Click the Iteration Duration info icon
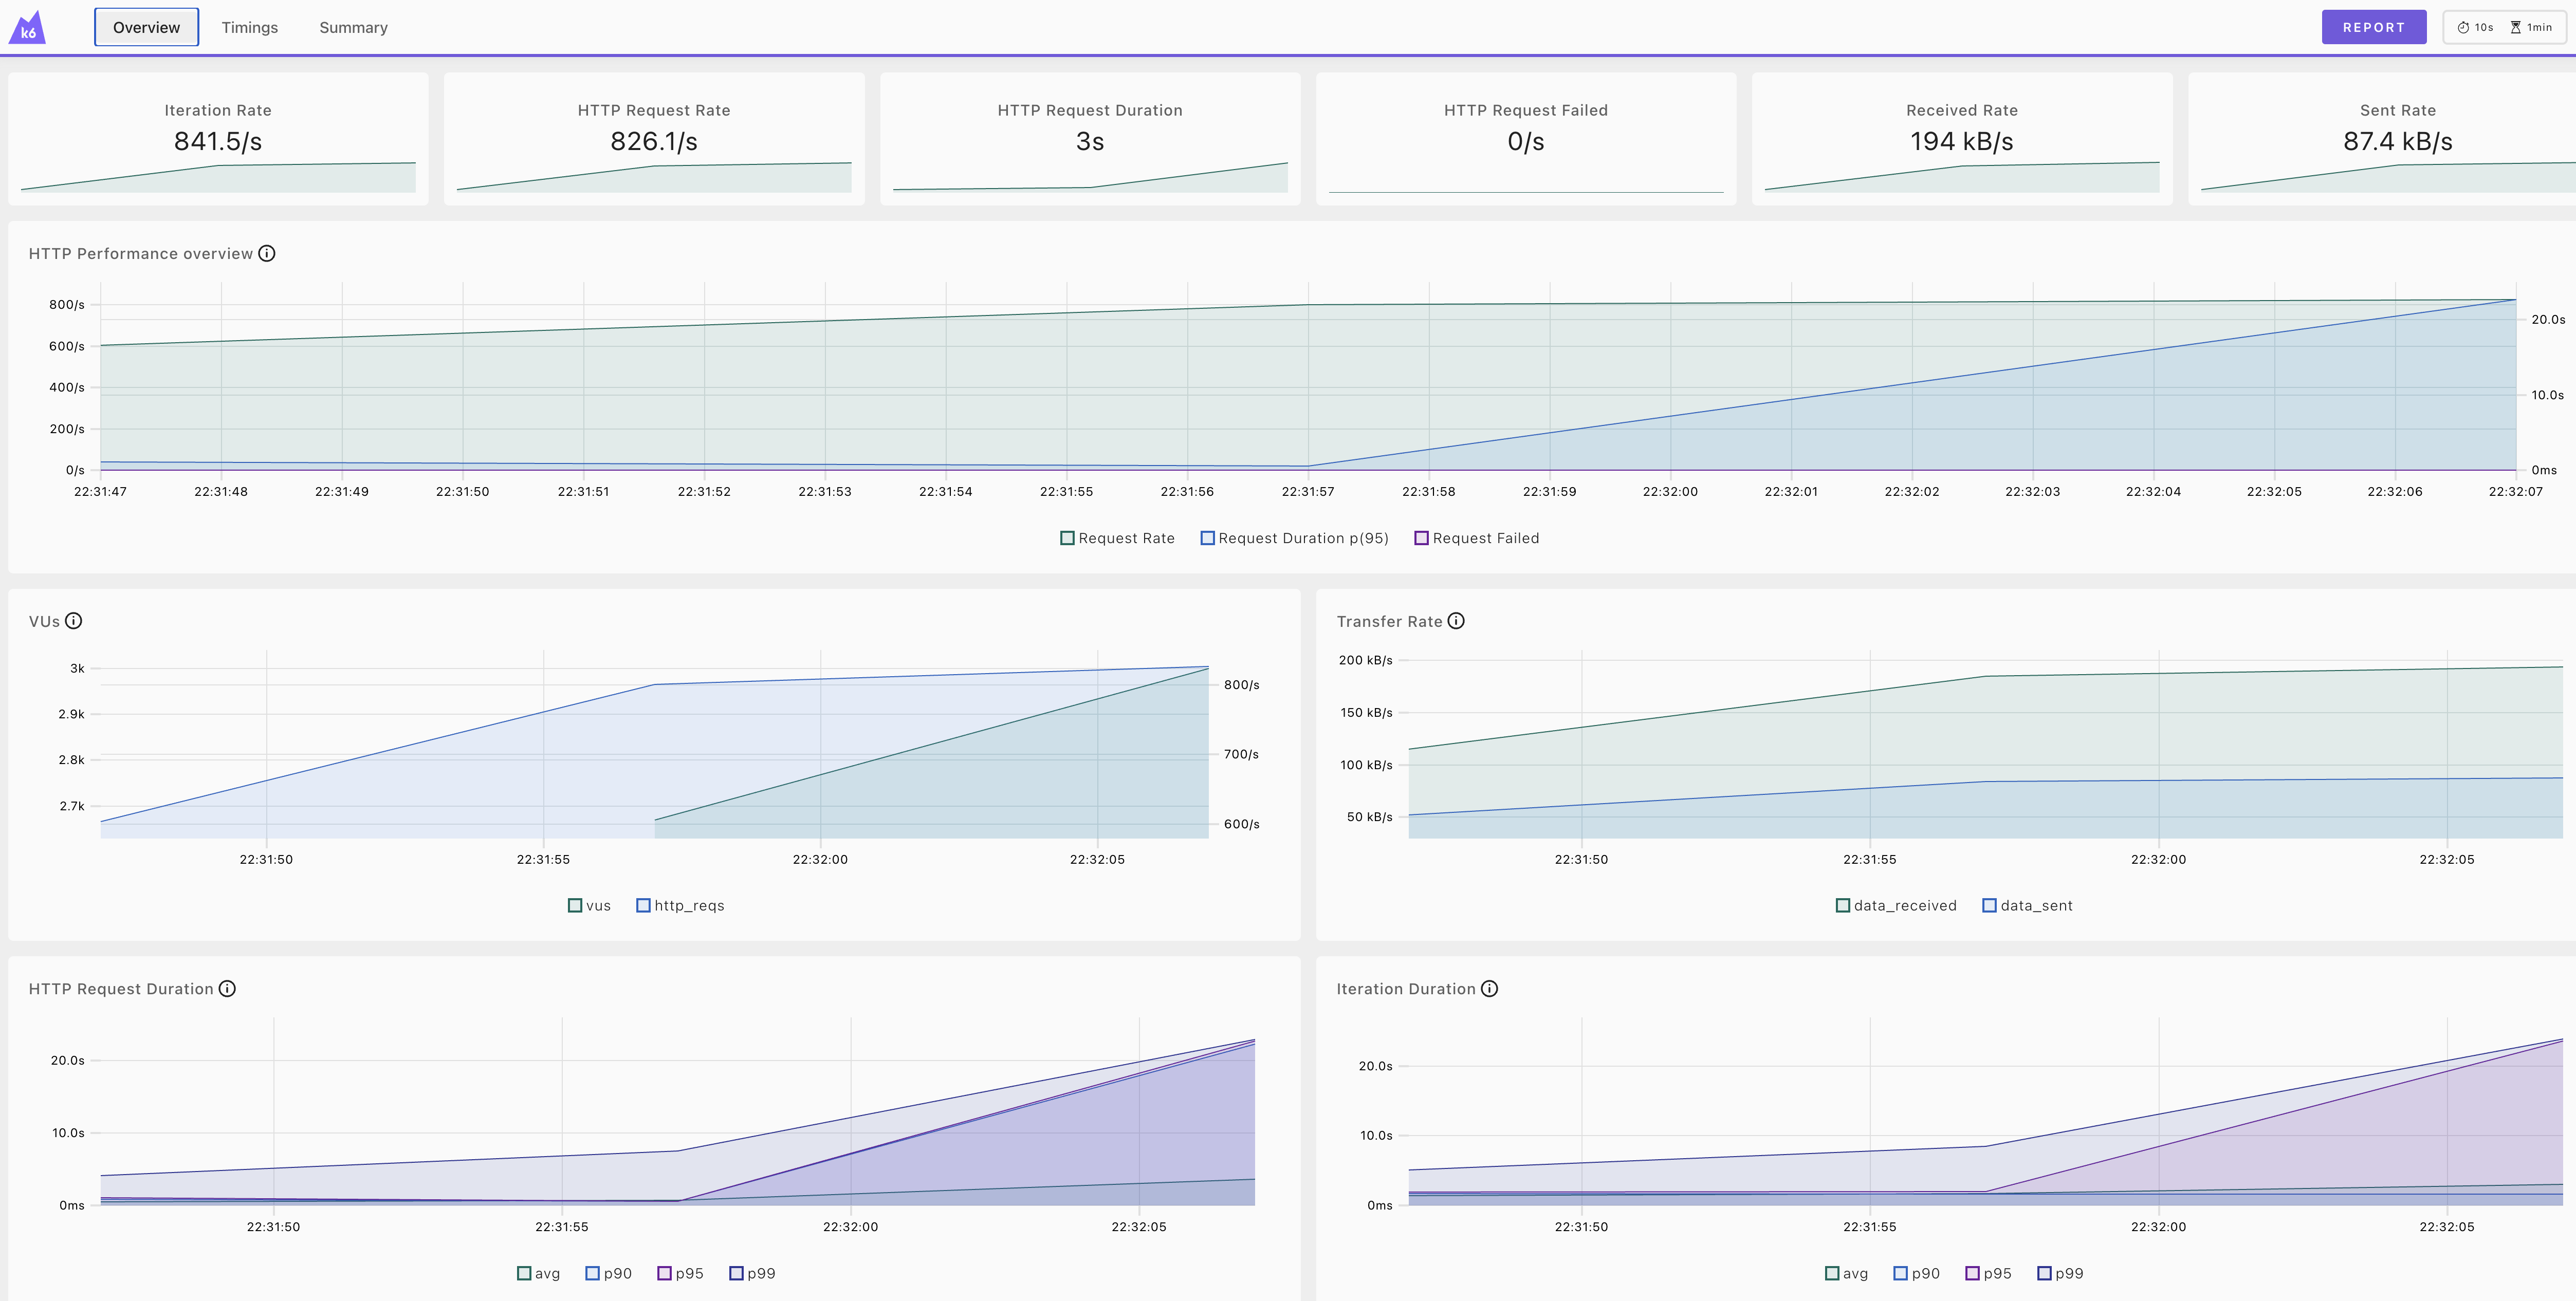The image size is (2576, 1301). coord(1489,989)
